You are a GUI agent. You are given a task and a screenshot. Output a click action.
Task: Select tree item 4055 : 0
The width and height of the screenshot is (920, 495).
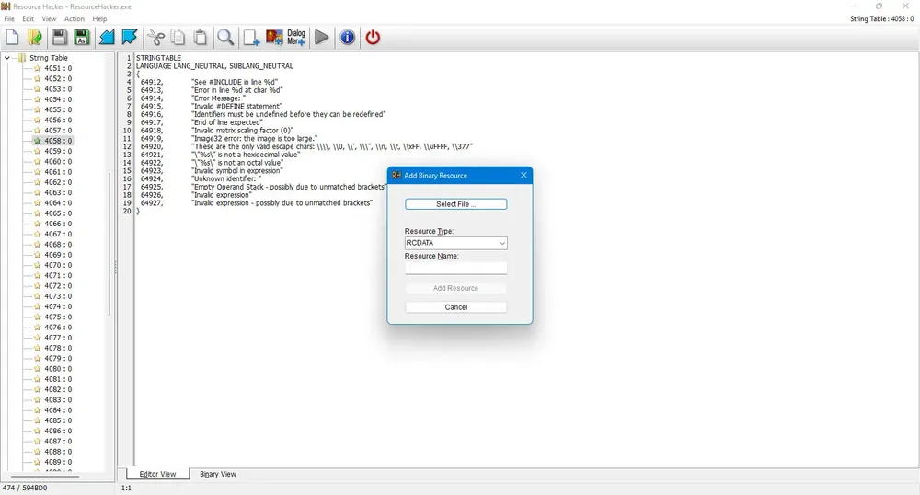58,109
